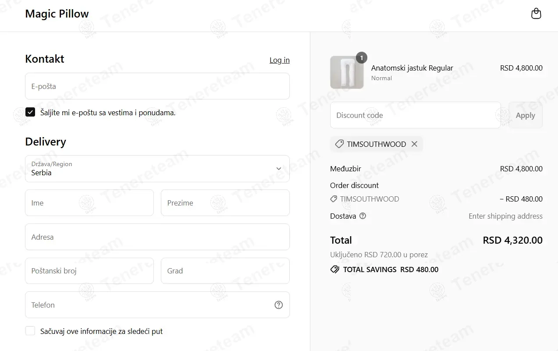Go to the Magic Pillow store homepage
The width and height of the screenshot is (558, 351).
[57, 14]
